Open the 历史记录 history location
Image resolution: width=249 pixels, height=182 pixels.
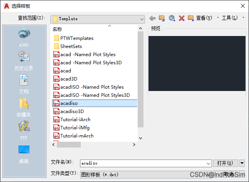coord(24,61)
